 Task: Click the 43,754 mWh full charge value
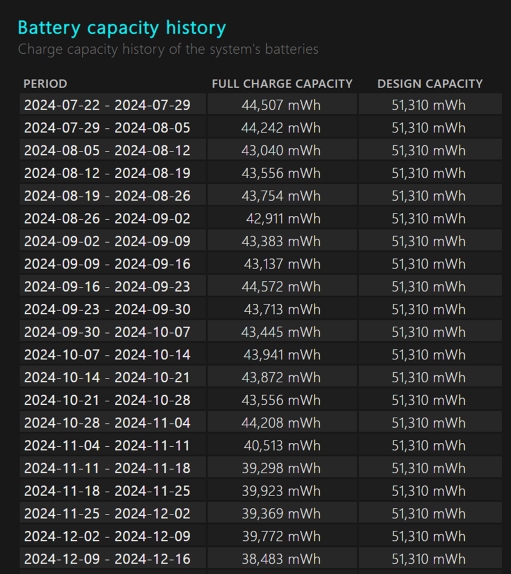(x=281, y=196)
